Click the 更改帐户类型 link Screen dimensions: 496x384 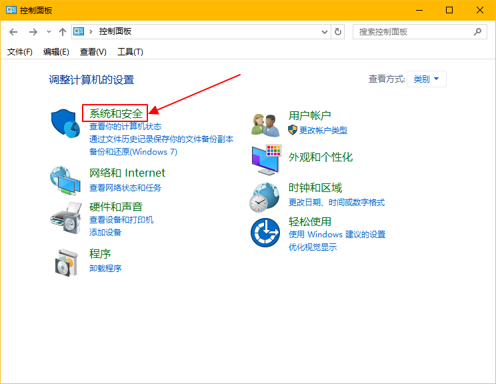point(323,130)
